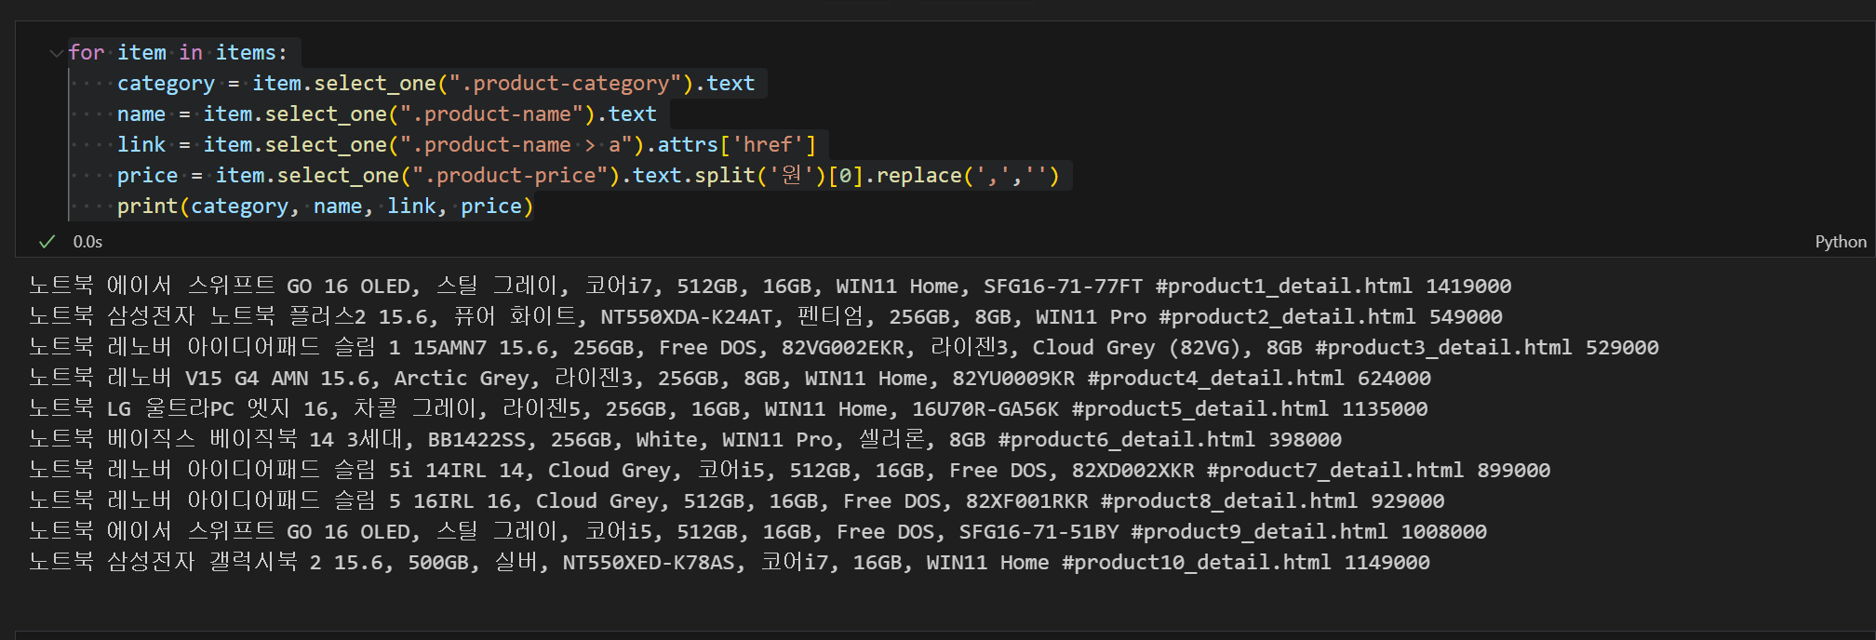Image resolution: width=1876 pixels, height=640 pixels.
Task: Click the print(category, name, link, price) line
Action: [x=325, y=207]
